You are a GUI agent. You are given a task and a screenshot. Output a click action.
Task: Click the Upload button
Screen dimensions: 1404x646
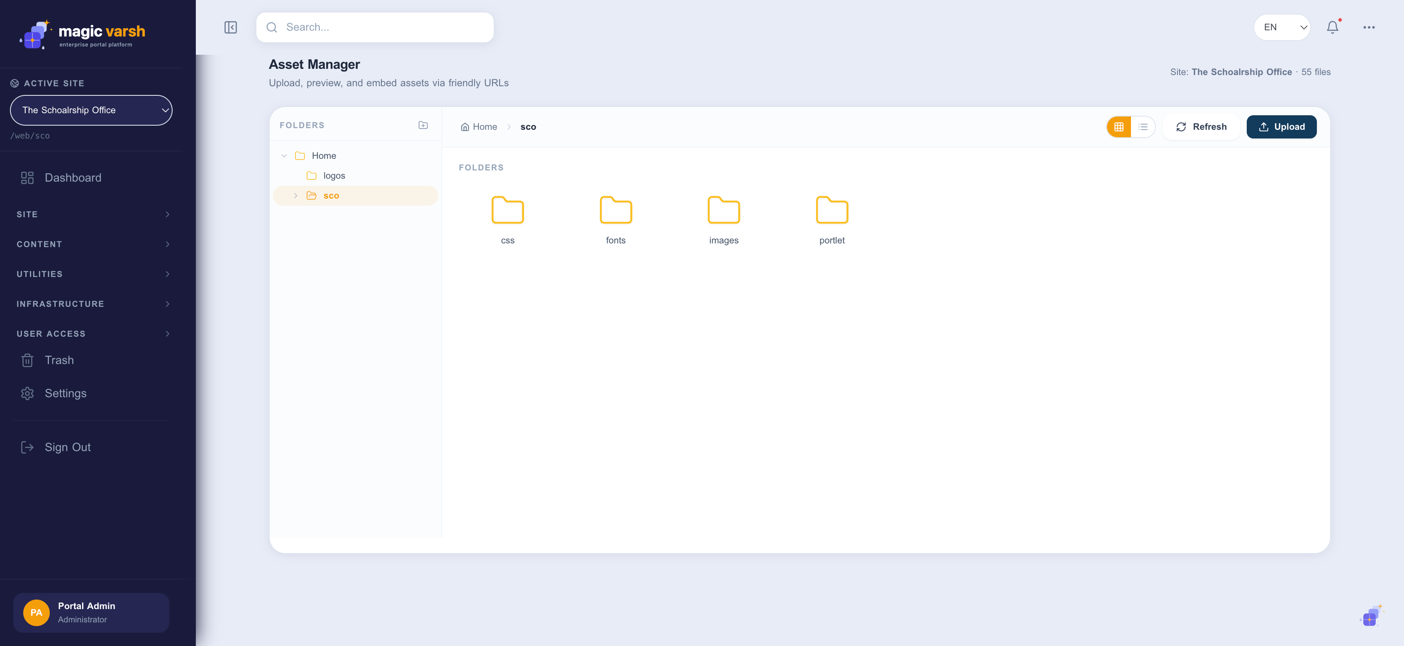(1281, 127)
